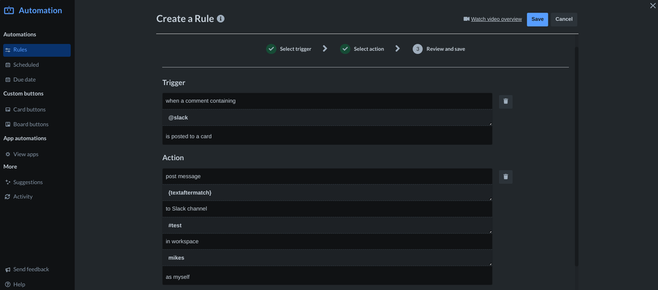658x290 pixels.
Task: Click the video camera icon
Action: tap(466, 19)
